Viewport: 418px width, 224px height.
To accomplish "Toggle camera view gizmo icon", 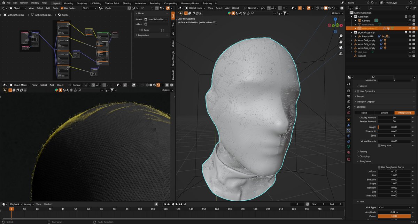I will tap(341, 48).
